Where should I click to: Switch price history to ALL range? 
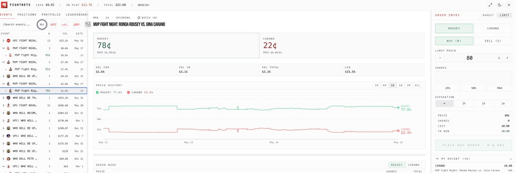tap(417, 85)
